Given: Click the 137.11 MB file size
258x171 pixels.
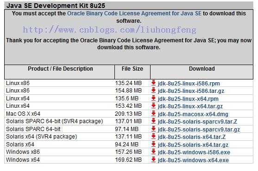Looking at the screenshot, I should pos(128,137).
